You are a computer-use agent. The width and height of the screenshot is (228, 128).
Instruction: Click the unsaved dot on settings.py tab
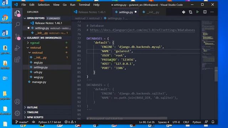point(136,12)
